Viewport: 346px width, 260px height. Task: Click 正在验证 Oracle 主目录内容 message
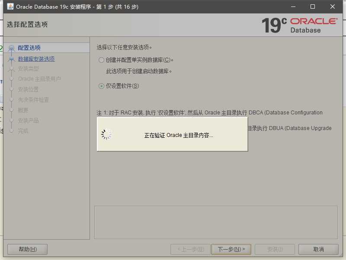[x=179, y=135]
